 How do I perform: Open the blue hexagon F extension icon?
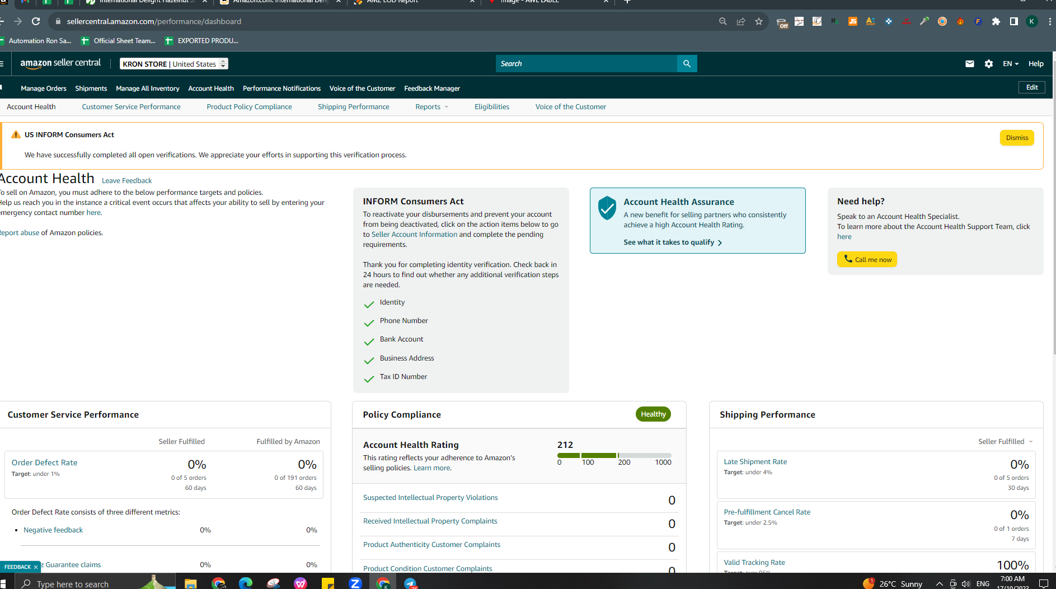pyautogui.click(x=978, y=21)
